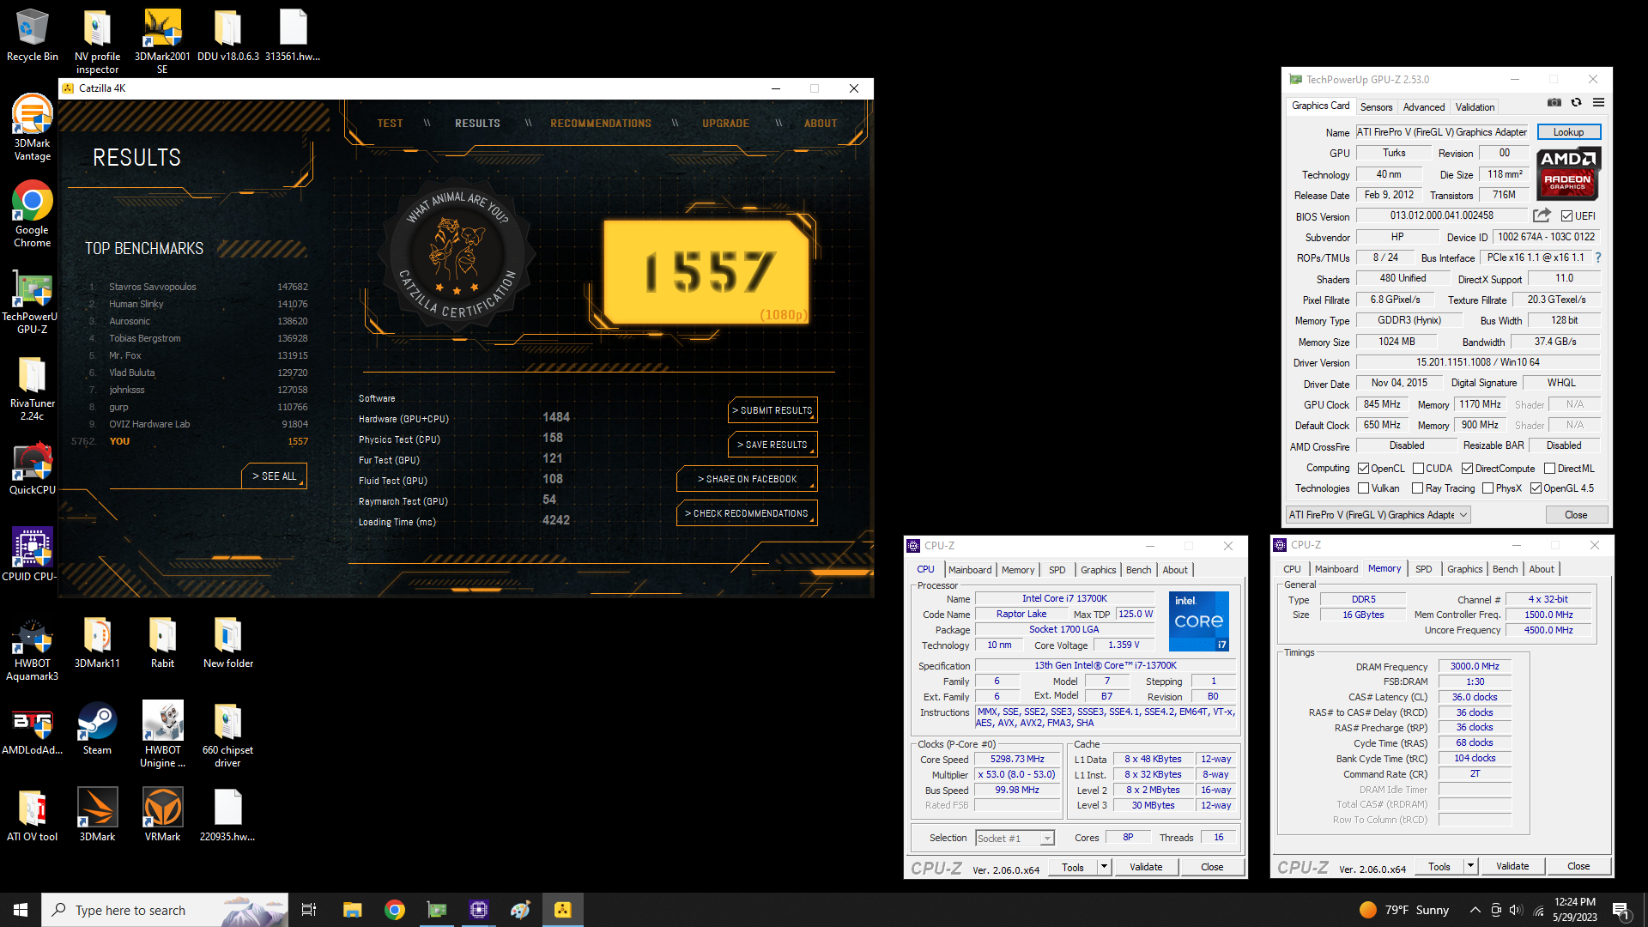This screenshot has width=1648, height=927.
Task: Select 3DMark2001 SE desktop icon
Action: (x=162, y=41)
